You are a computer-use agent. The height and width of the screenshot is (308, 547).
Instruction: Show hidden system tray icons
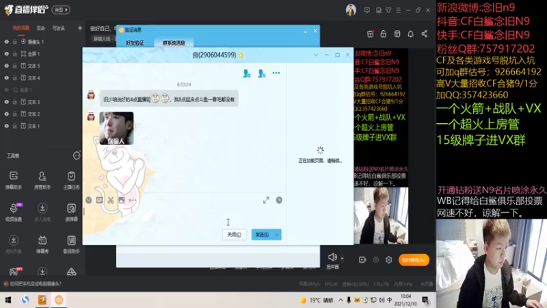click(341, 300)
